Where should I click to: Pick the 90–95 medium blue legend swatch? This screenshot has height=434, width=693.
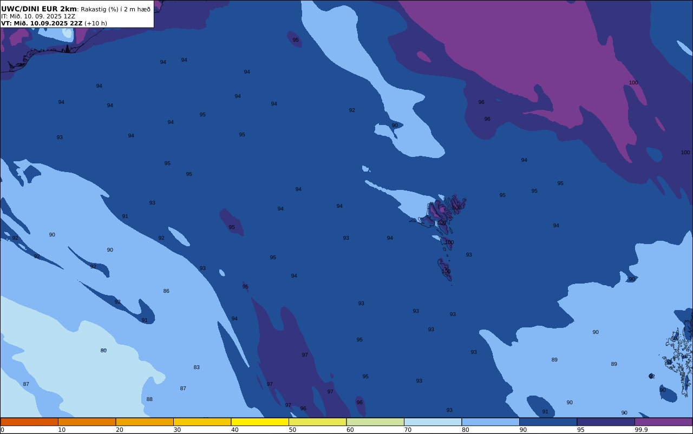[548, 422]
